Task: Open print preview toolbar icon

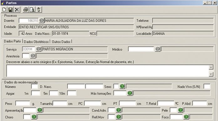Action: tap(32, 10)
